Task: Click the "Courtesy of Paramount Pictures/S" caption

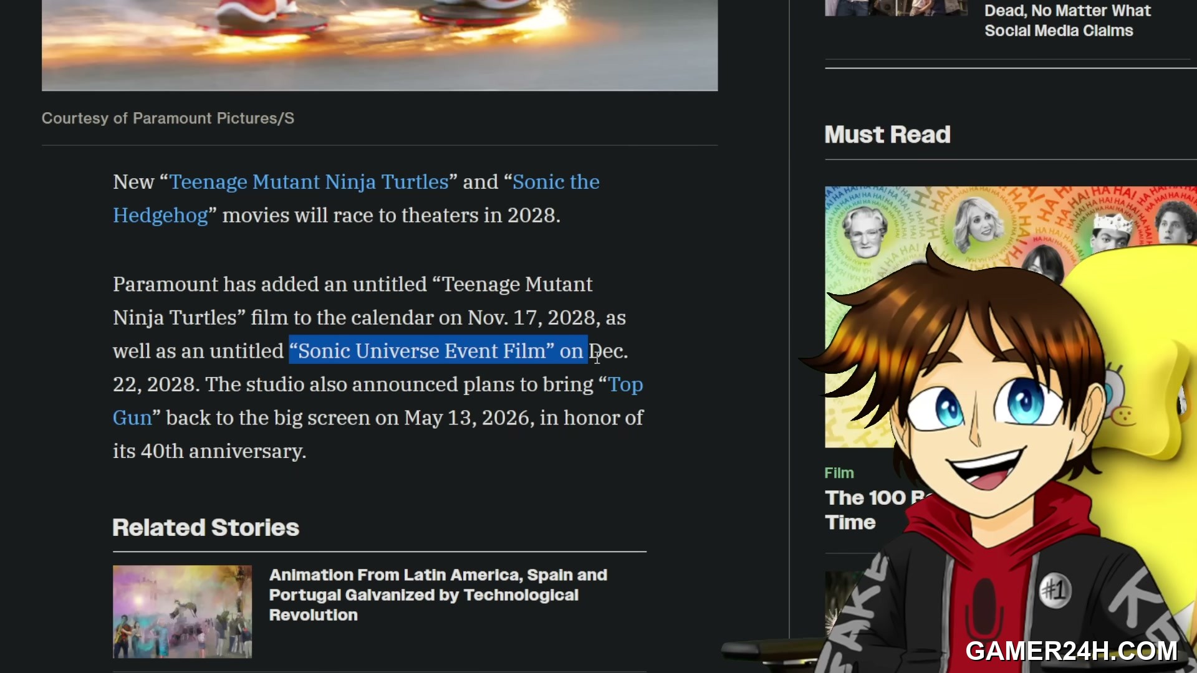Action: coord(168,118)
